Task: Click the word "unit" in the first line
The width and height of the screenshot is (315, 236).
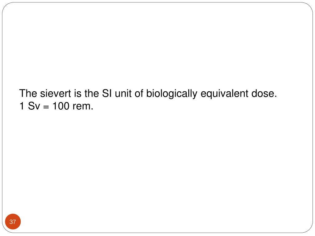Action: click(123, 93)
